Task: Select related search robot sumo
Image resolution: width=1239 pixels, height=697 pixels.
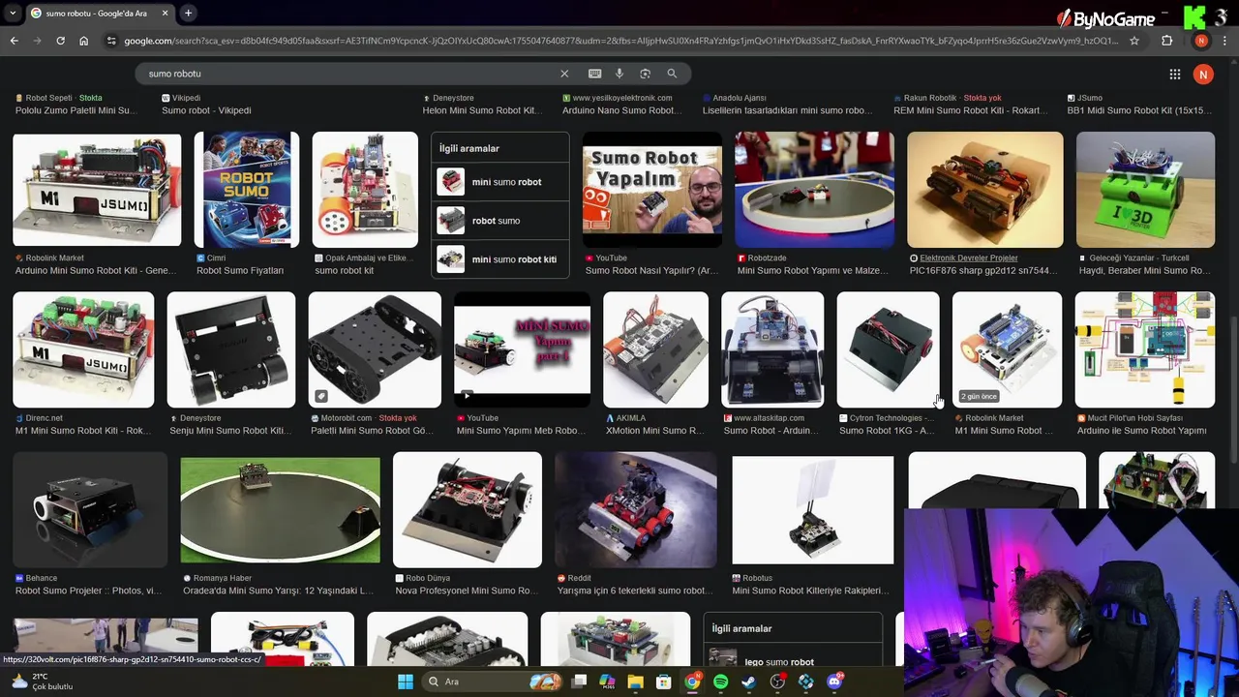Action: (500, 221)
